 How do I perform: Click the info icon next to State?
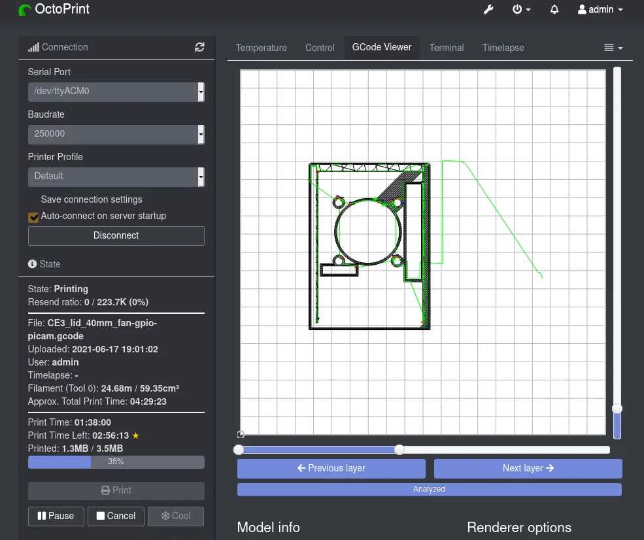point(31,264)
